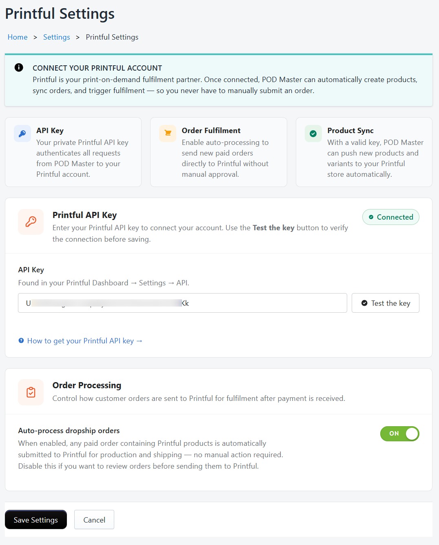Click the checkmark icon inside Test the key button

coord(364,303)
